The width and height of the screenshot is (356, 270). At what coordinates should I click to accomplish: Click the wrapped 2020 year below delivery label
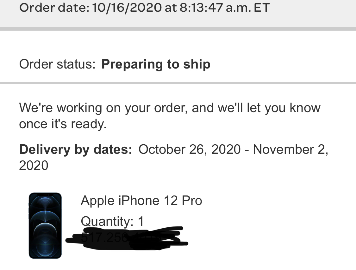(34, 165)
